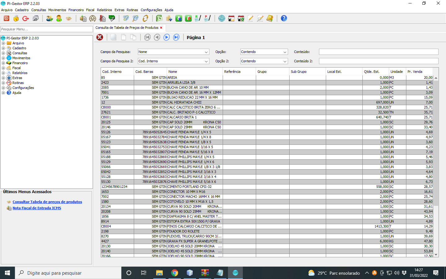Open the Ajuda menu
446x279 pixels.
(169, 10)
